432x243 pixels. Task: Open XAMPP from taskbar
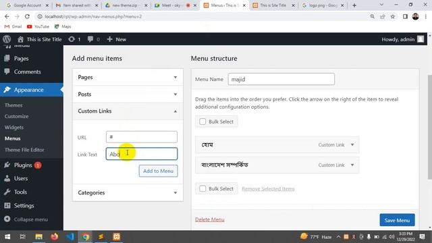tap(116, 237)
